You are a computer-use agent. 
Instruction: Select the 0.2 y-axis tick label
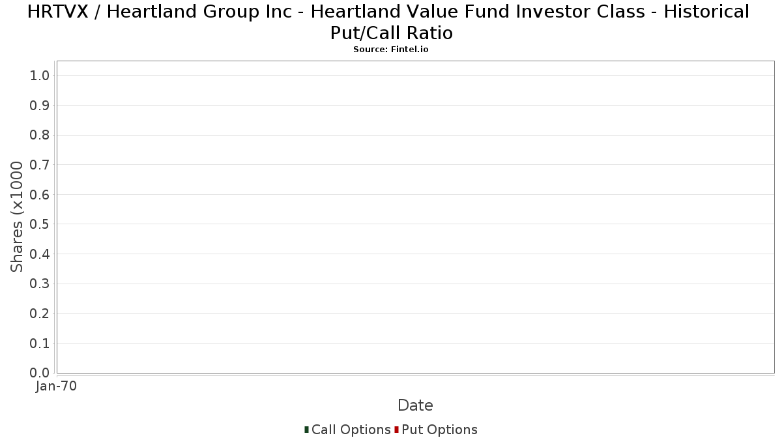click(40, 314)
